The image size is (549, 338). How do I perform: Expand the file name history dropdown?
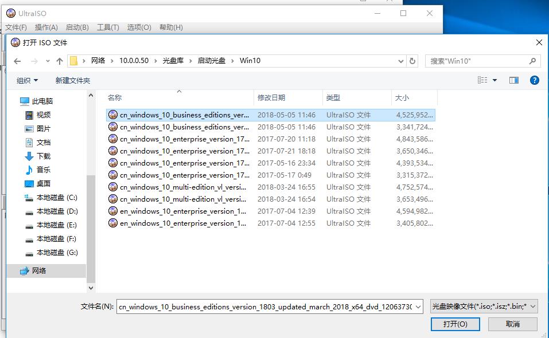418,307
